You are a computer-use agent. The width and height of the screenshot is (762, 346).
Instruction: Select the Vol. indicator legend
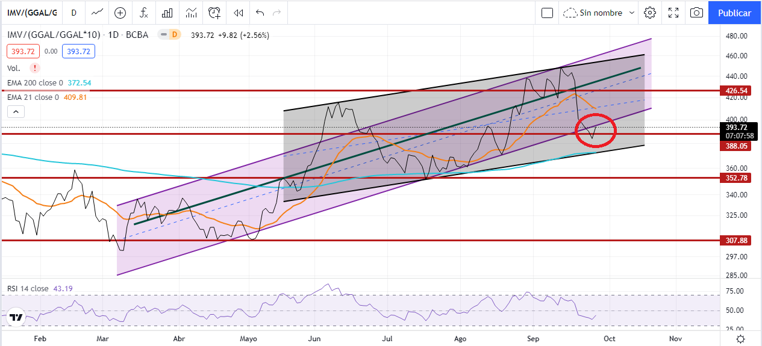[13, 68]
